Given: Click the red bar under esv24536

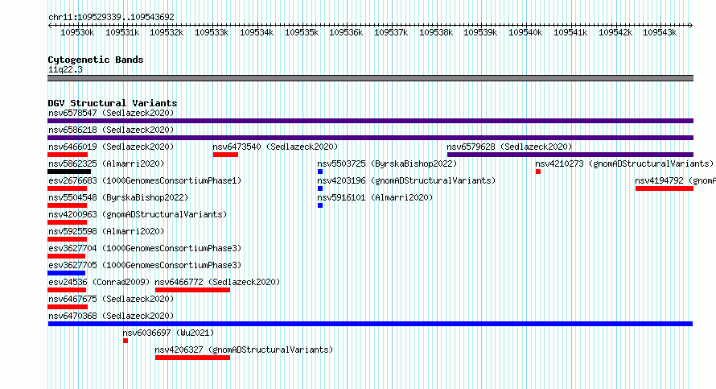Looking at the screenshot, I should 67,290.
